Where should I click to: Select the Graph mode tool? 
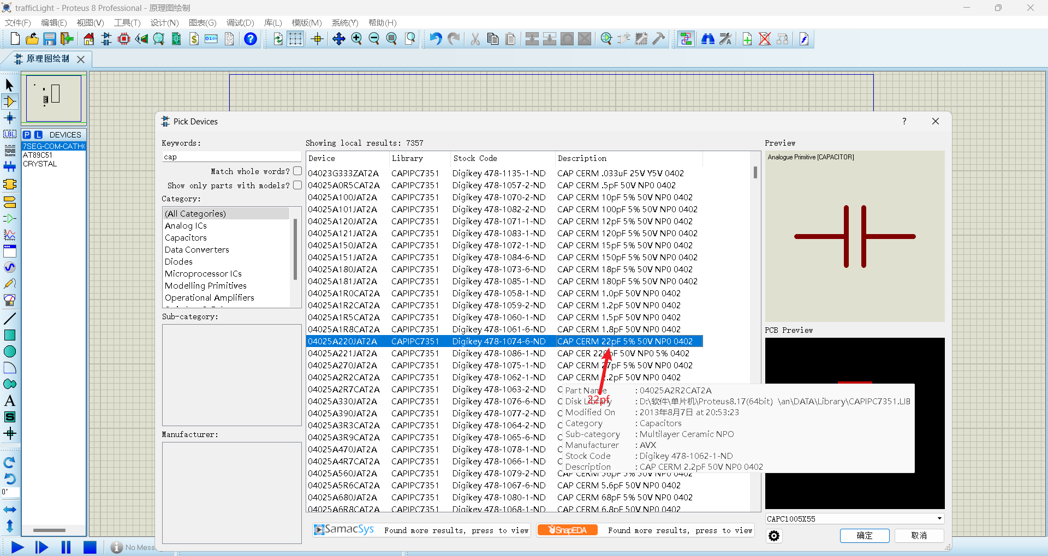point(9,235)
